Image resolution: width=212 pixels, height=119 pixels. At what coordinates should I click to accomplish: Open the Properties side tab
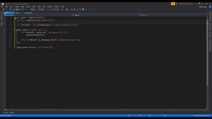[210, 35]
